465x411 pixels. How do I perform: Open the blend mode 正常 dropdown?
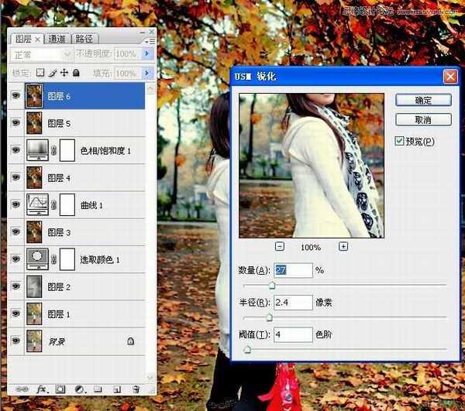click(x=41, y=54)
